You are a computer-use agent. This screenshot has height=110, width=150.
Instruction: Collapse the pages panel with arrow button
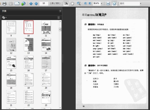60,11
